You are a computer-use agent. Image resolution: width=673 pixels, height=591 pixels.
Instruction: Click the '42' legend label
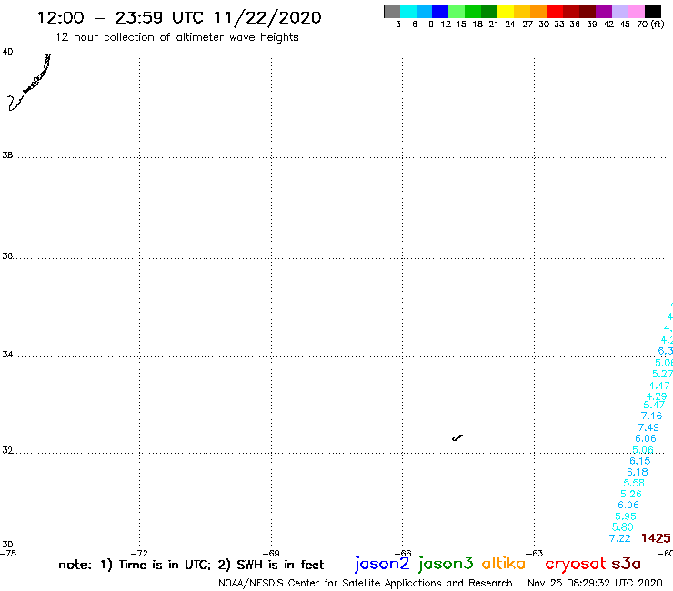point(608,25)
